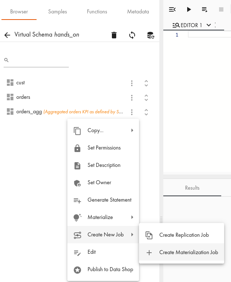Click the refresh schema icon

coord(132,35)
